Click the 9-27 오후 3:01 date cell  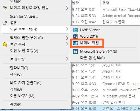[84, 10]
